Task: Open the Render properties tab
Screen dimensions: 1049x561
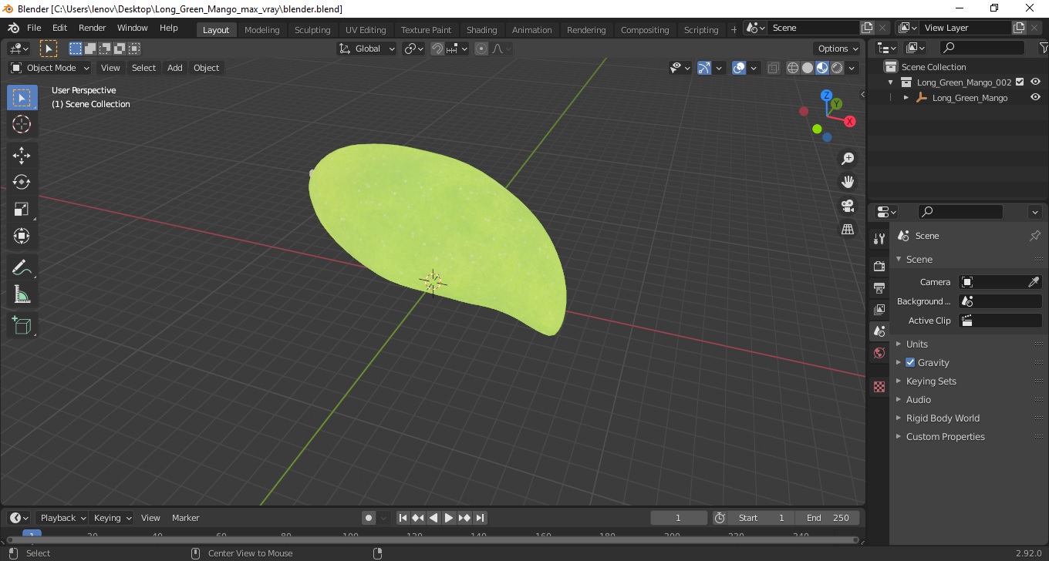Action: (879, 266)
